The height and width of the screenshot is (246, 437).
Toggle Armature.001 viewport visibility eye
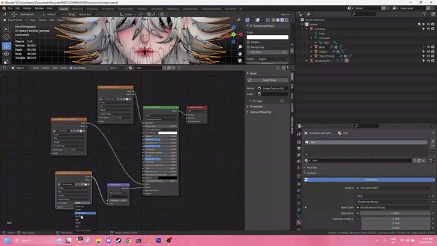(428, 61)
